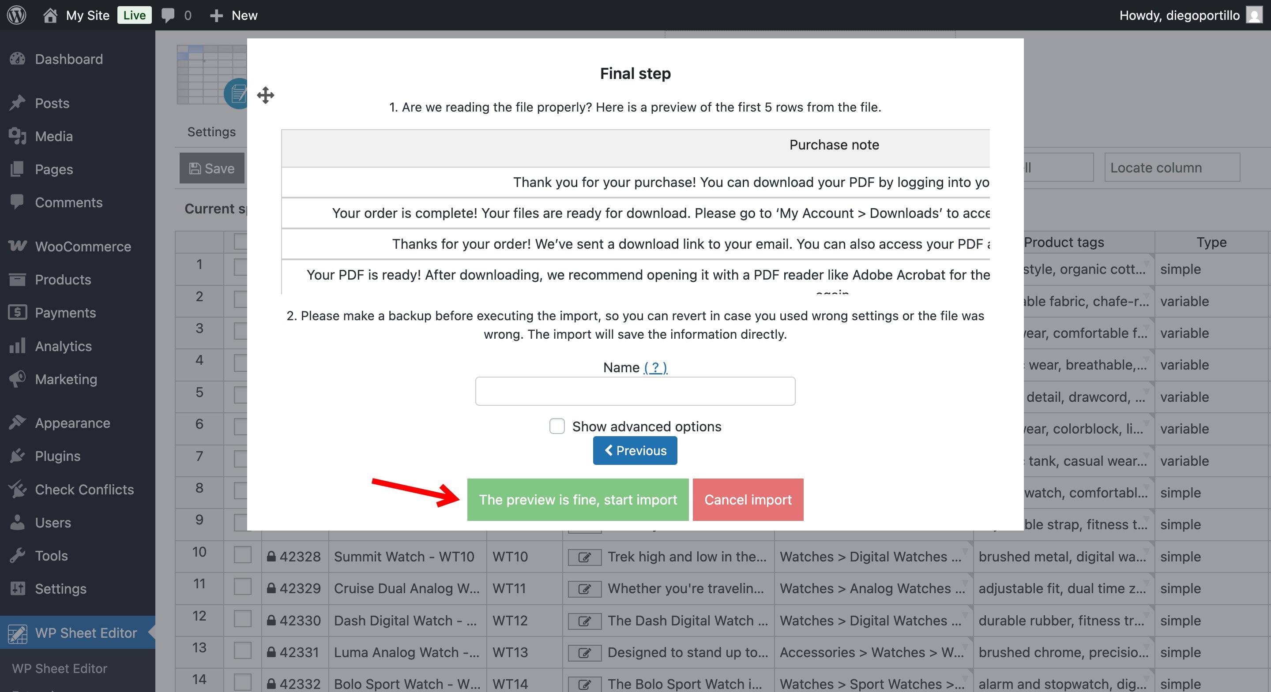Click the Media library icon in the sidebar

tap(17, 136)
